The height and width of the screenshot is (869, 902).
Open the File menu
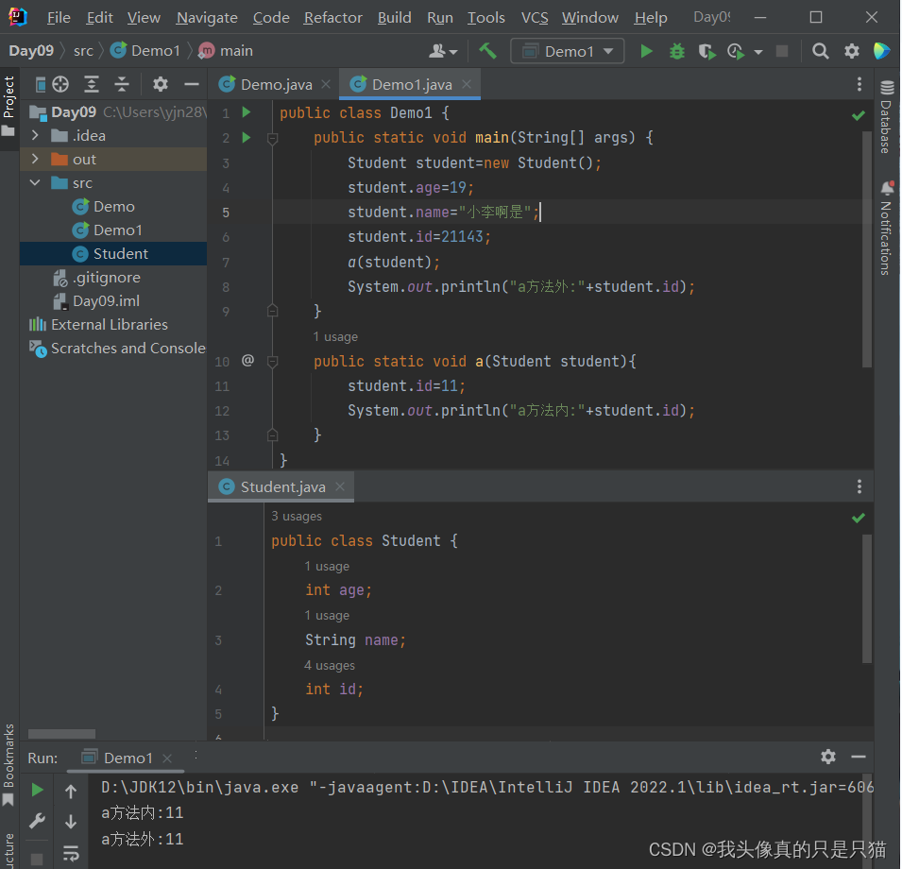(59, 18)
